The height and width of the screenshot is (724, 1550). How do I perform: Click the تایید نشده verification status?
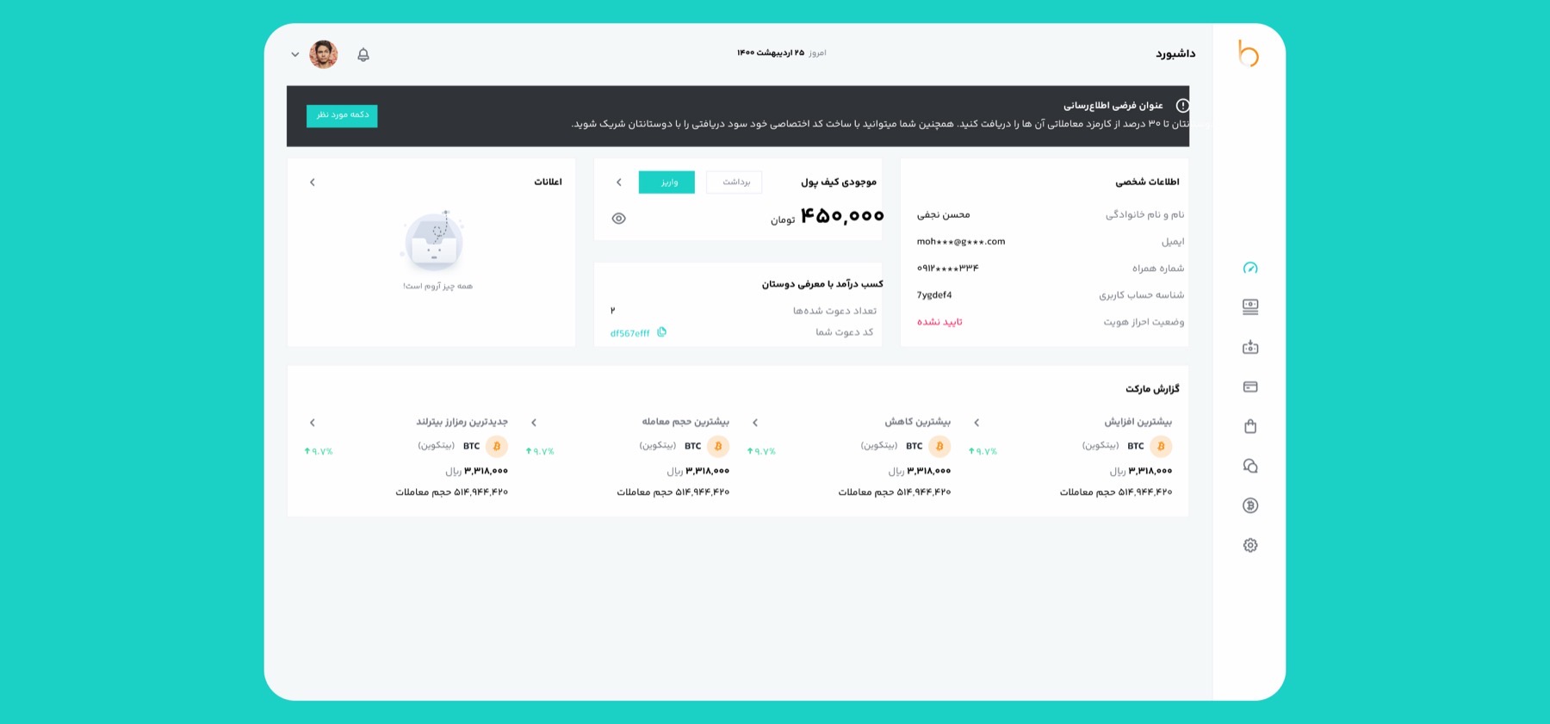click(x=939, y=322)
